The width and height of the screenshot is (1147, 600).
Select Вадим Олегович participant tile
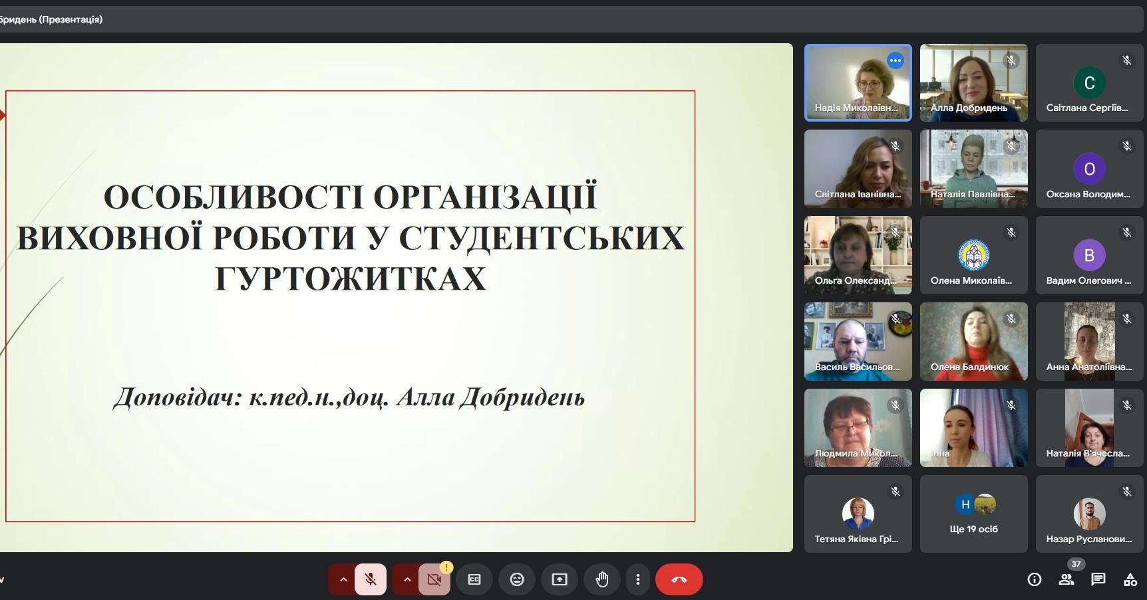(1090, 255)
